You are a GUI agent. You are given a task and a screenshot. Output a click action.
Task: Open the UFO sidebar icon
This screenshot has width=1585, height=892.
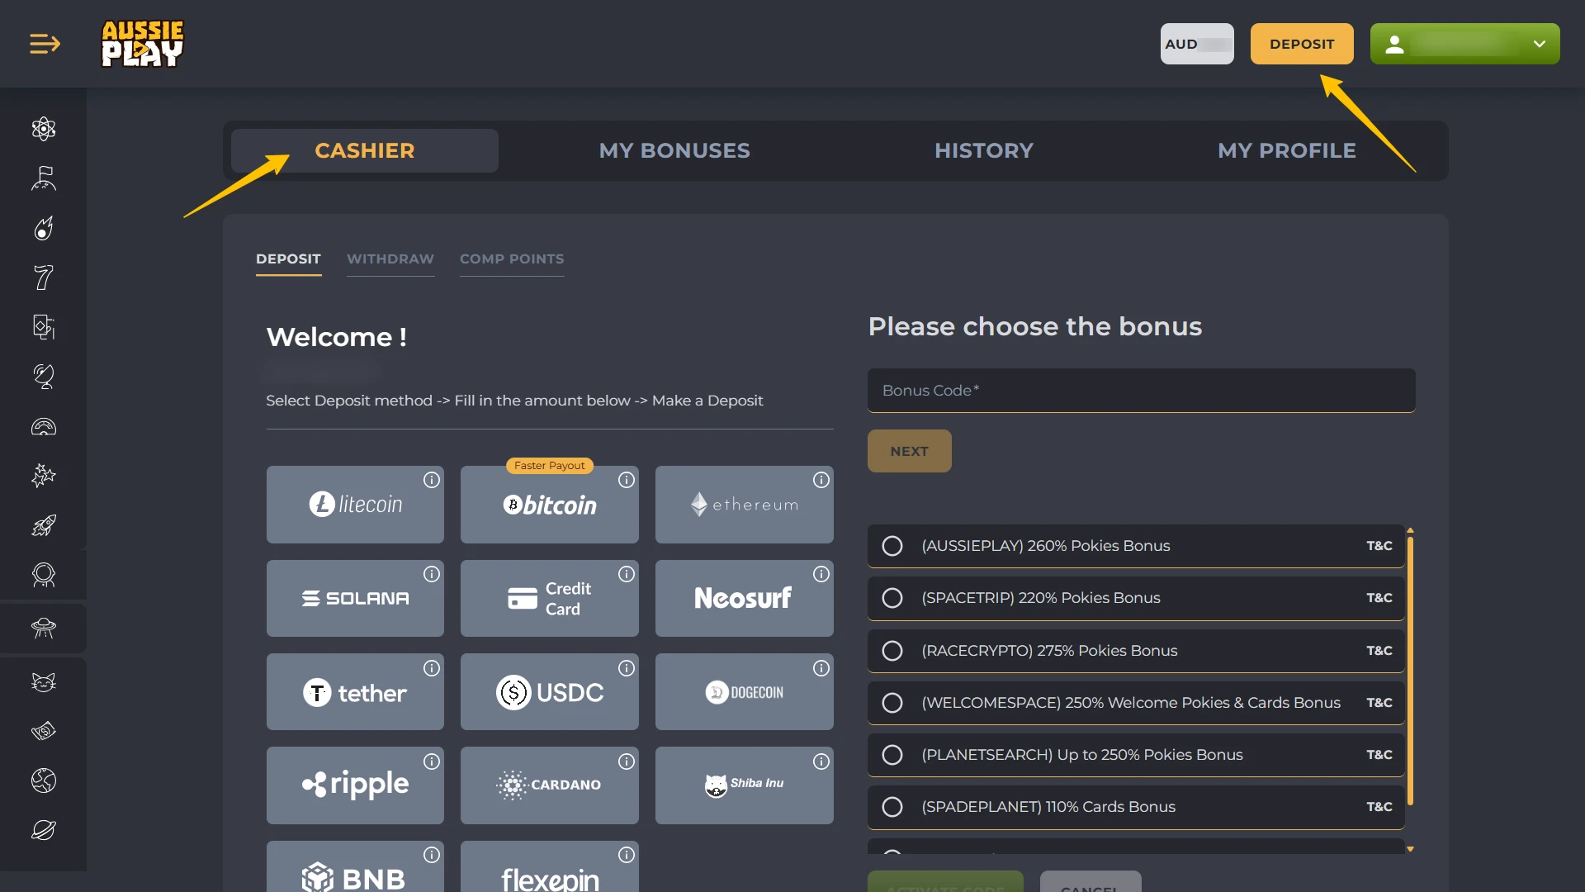(x=44, y=629)
